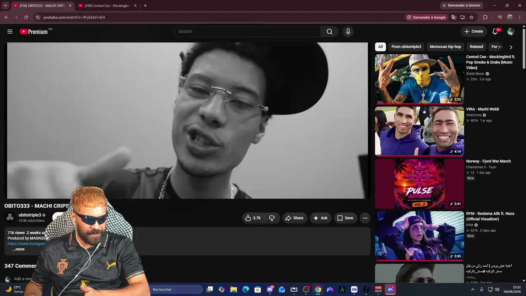
Task: Select the Moroccan hip-hop chip
Action: pyautogui.click(x=445, y=47)
